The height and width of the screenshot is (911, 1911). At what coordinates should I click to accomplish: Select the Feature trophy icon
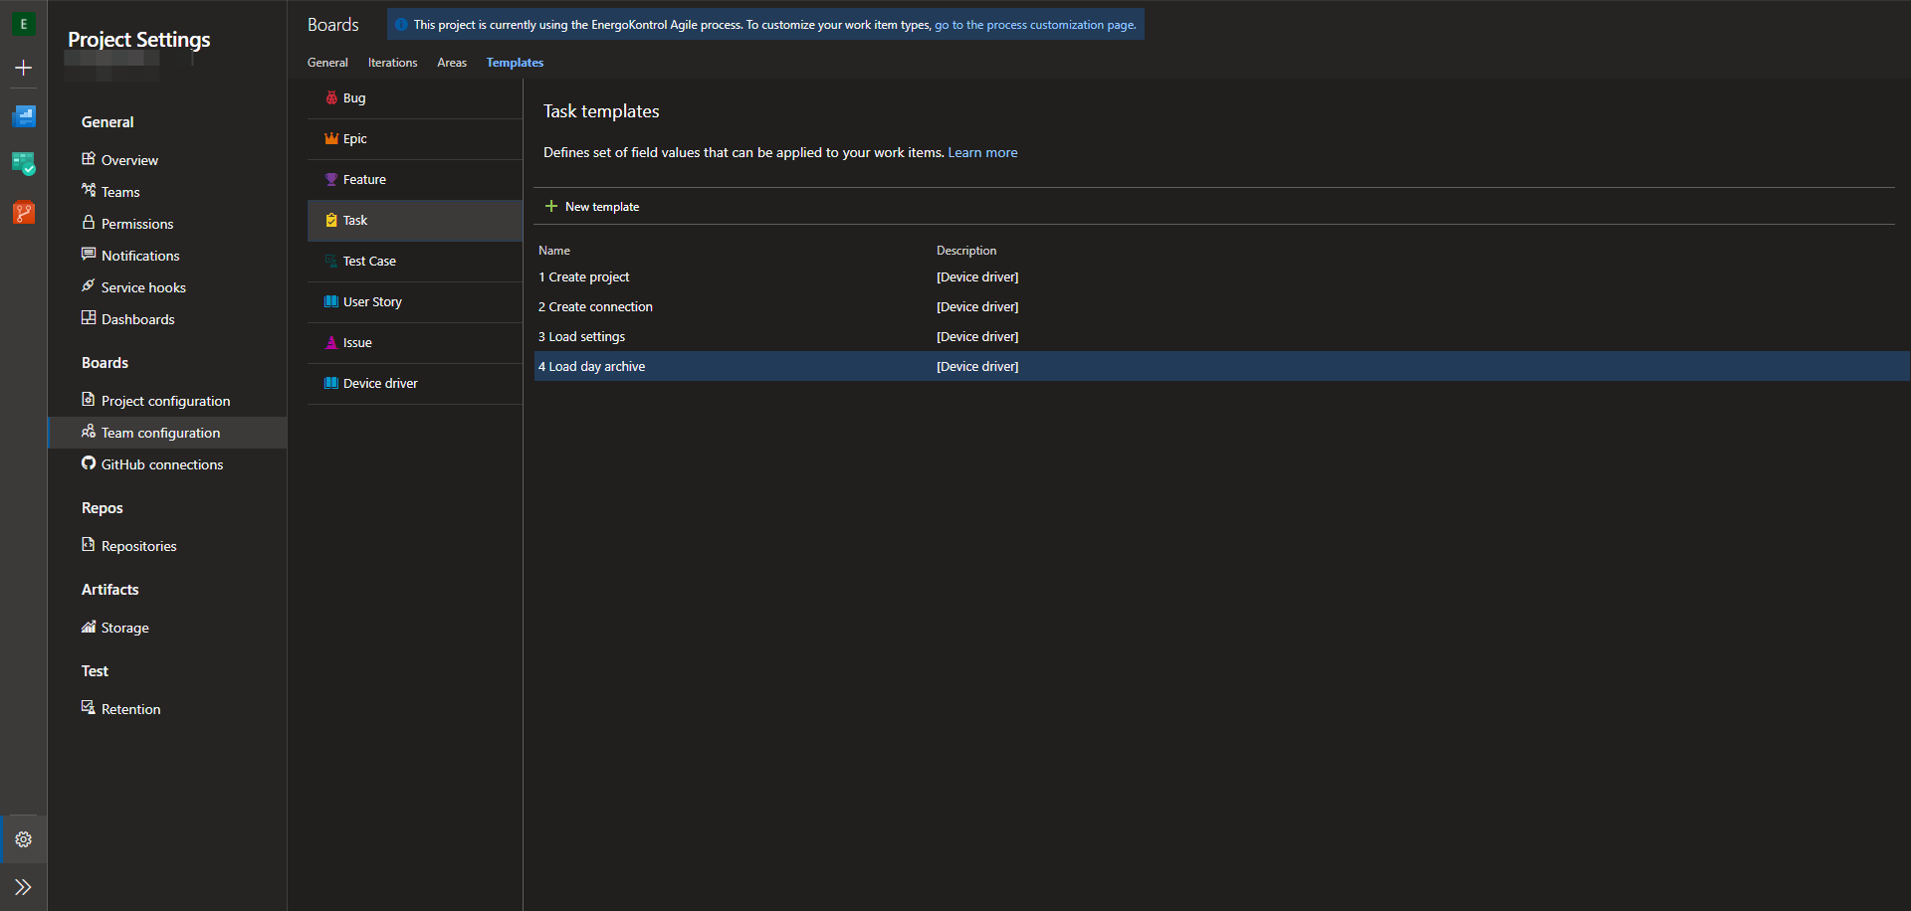tap(331, 179)
